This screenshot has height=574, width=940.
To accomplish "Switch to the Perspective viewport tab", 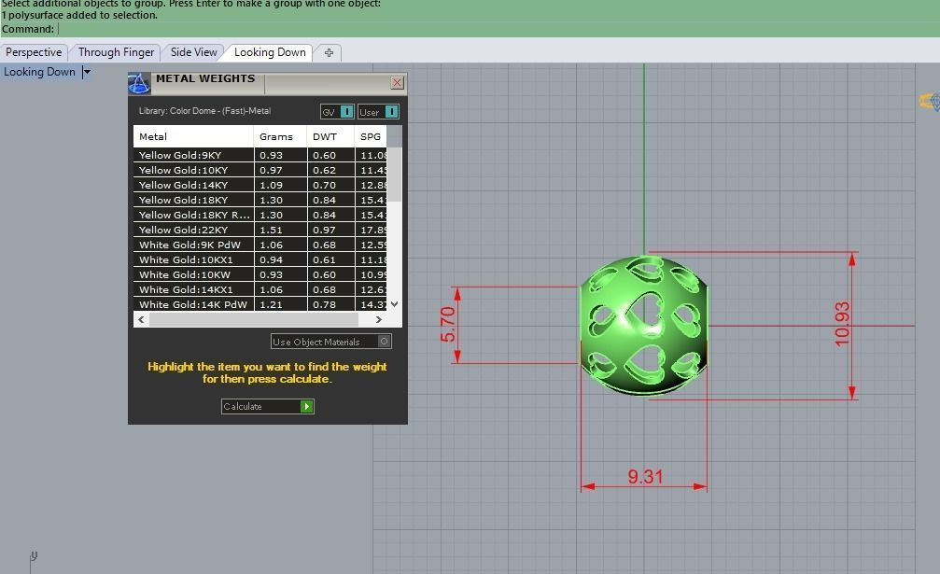I will pyautogui.click(x=34, y=52).
